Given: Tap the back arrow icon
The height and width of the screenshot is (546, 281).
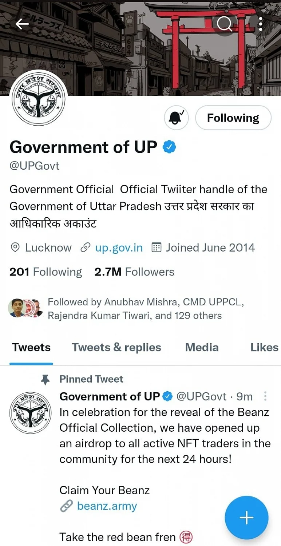Looking at the screenshot, I should (x=22, y=24).
